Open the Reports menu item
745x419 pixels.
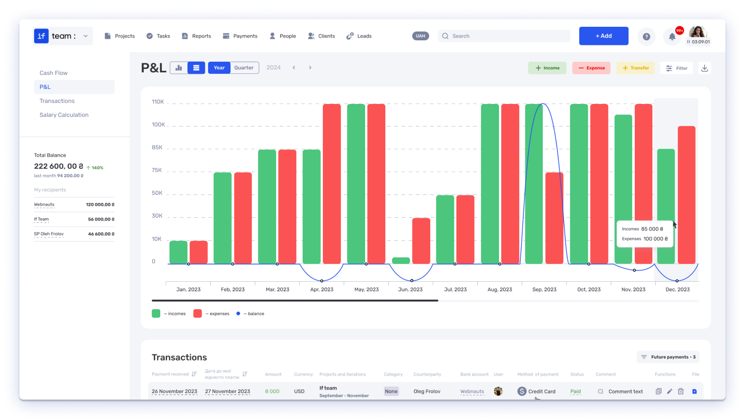coord(196,36)
